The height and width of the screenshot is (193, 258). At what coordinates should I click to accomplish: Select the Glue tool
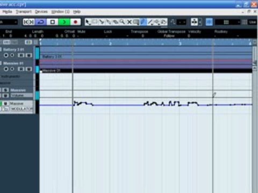pyautogui.click(x=109, y=22)
